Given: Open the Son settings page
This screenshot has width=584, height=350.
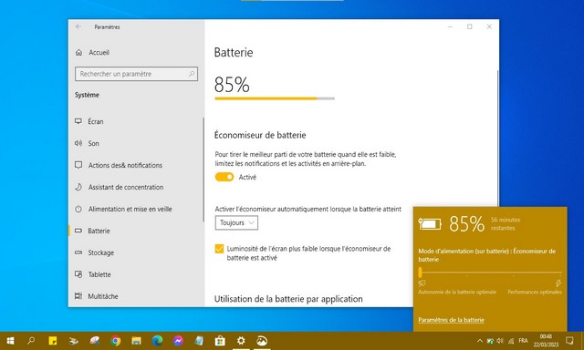Looking at the screenshot, I should pyautogui.click(x=88, y=143).
